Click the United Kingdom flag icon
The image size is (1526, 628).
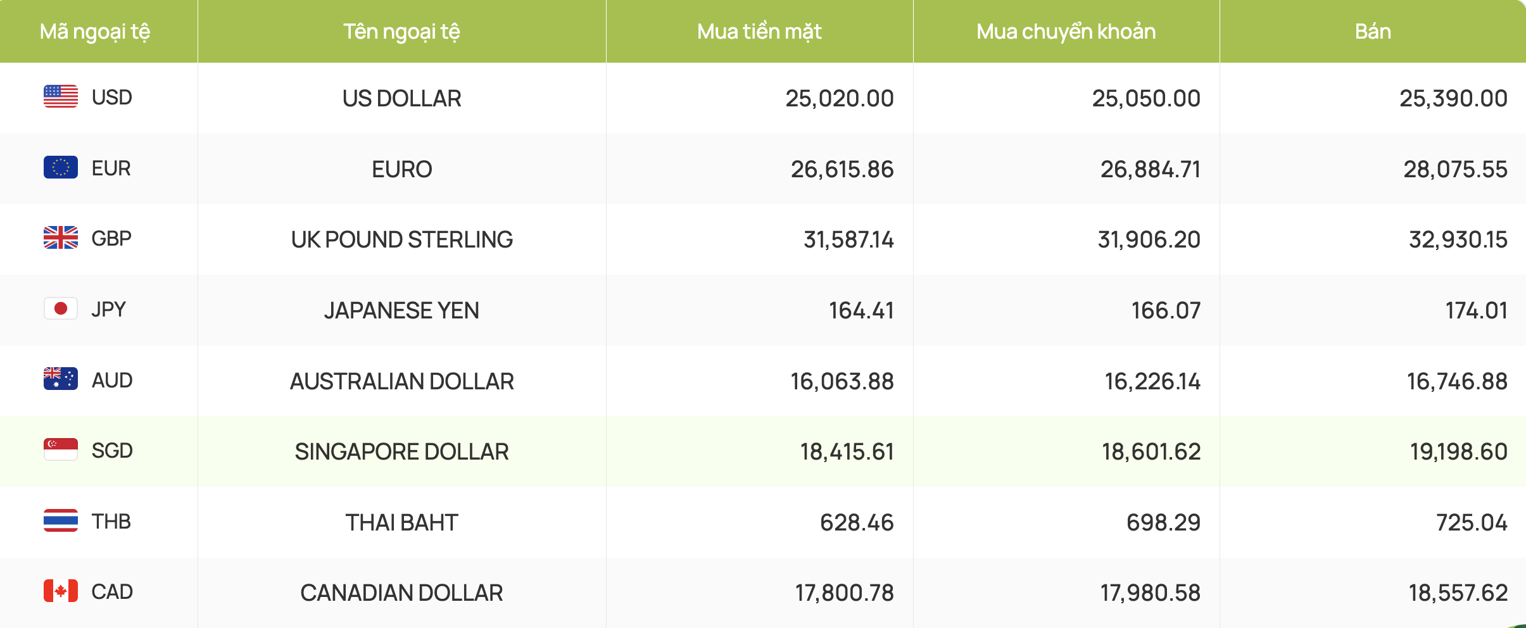(x=61, y=238)
